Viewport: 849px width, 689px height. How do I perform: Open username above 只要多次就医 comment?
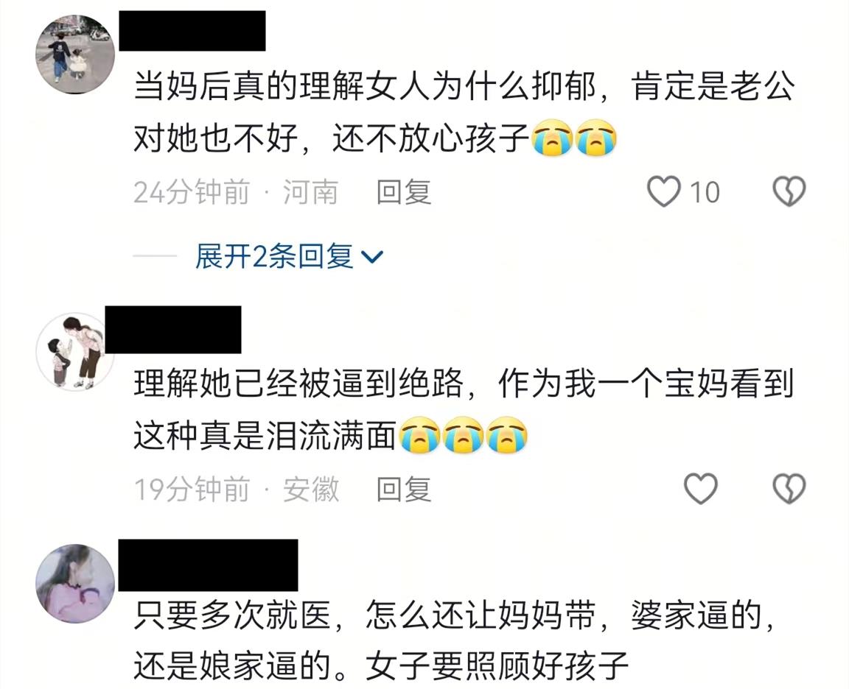pyautogui.click(x=208, y=565)
